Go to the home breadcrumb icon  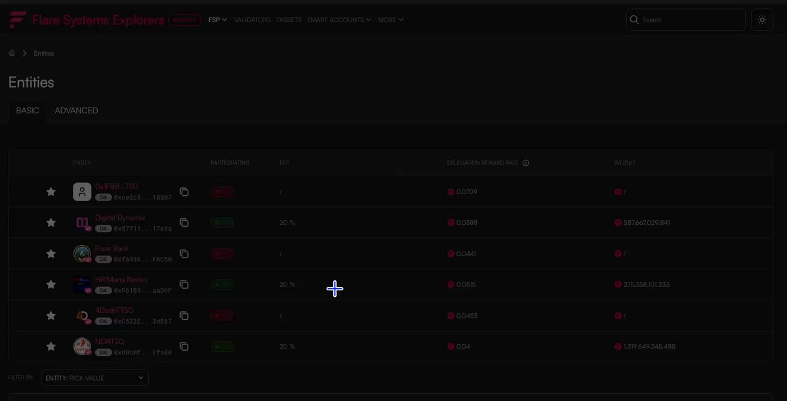(12, 53)
